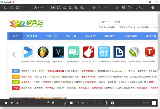The height and width of the screenshot is (109, 160).
Task: Open the 首页 navigation tab
Action: (x=16, y=36)
